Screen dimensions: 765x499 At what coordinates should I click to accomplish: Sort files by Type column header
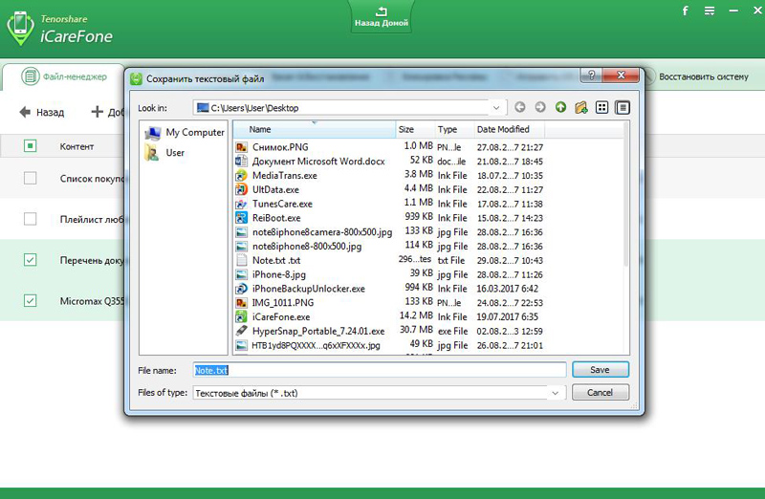pyautogui.click(x=454, y=129)
